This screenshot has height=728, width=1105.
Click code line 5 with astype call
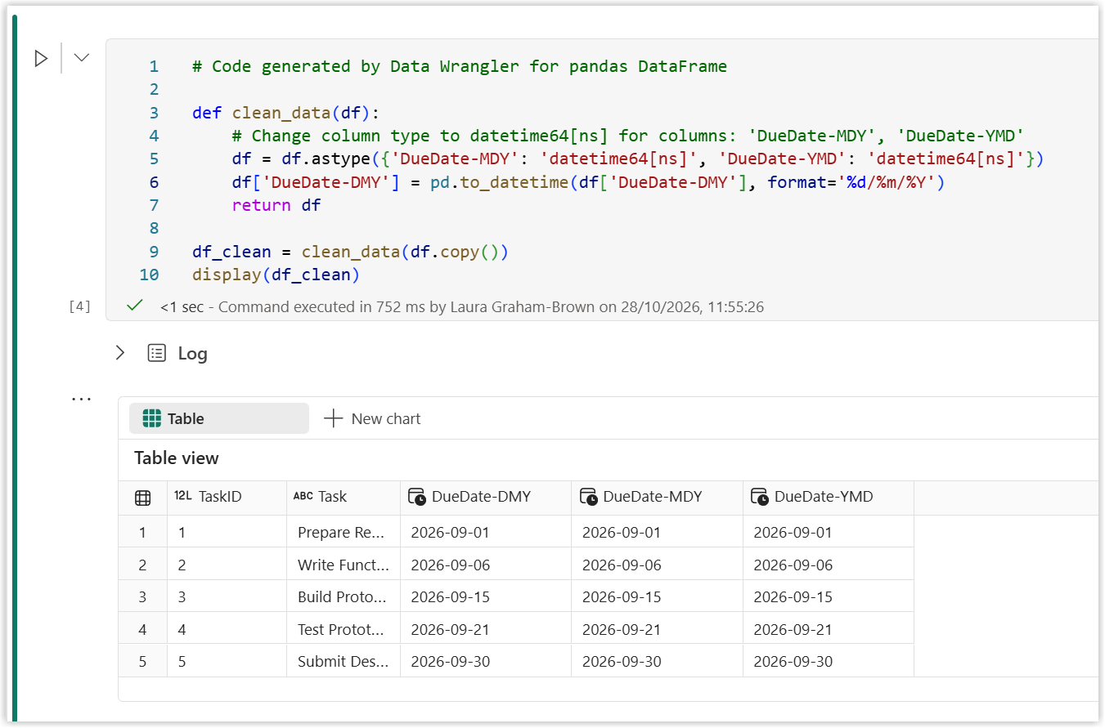point(618,159)
